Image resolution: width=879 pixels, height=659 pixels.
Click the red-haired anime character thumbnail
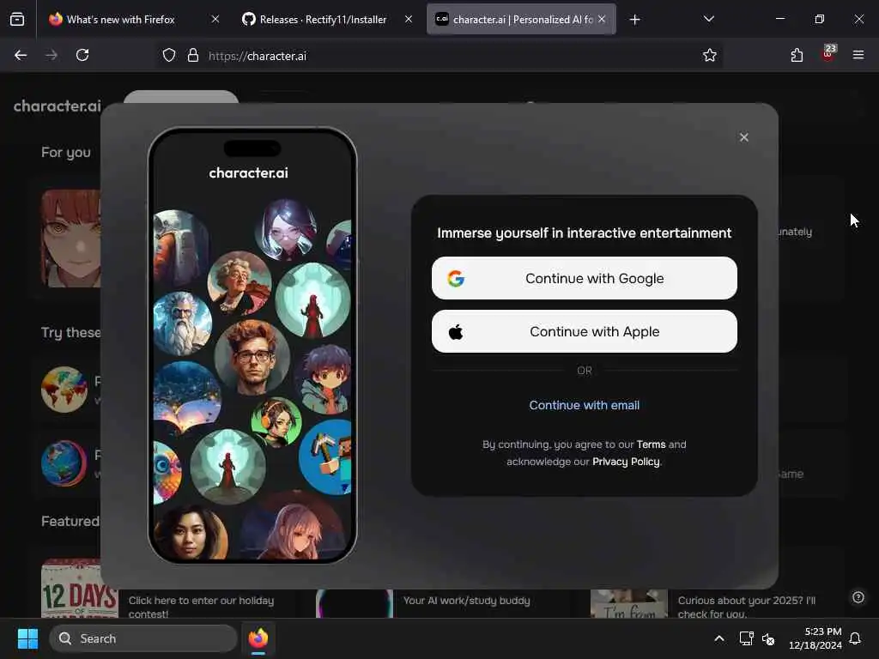[x=70, y=239]
